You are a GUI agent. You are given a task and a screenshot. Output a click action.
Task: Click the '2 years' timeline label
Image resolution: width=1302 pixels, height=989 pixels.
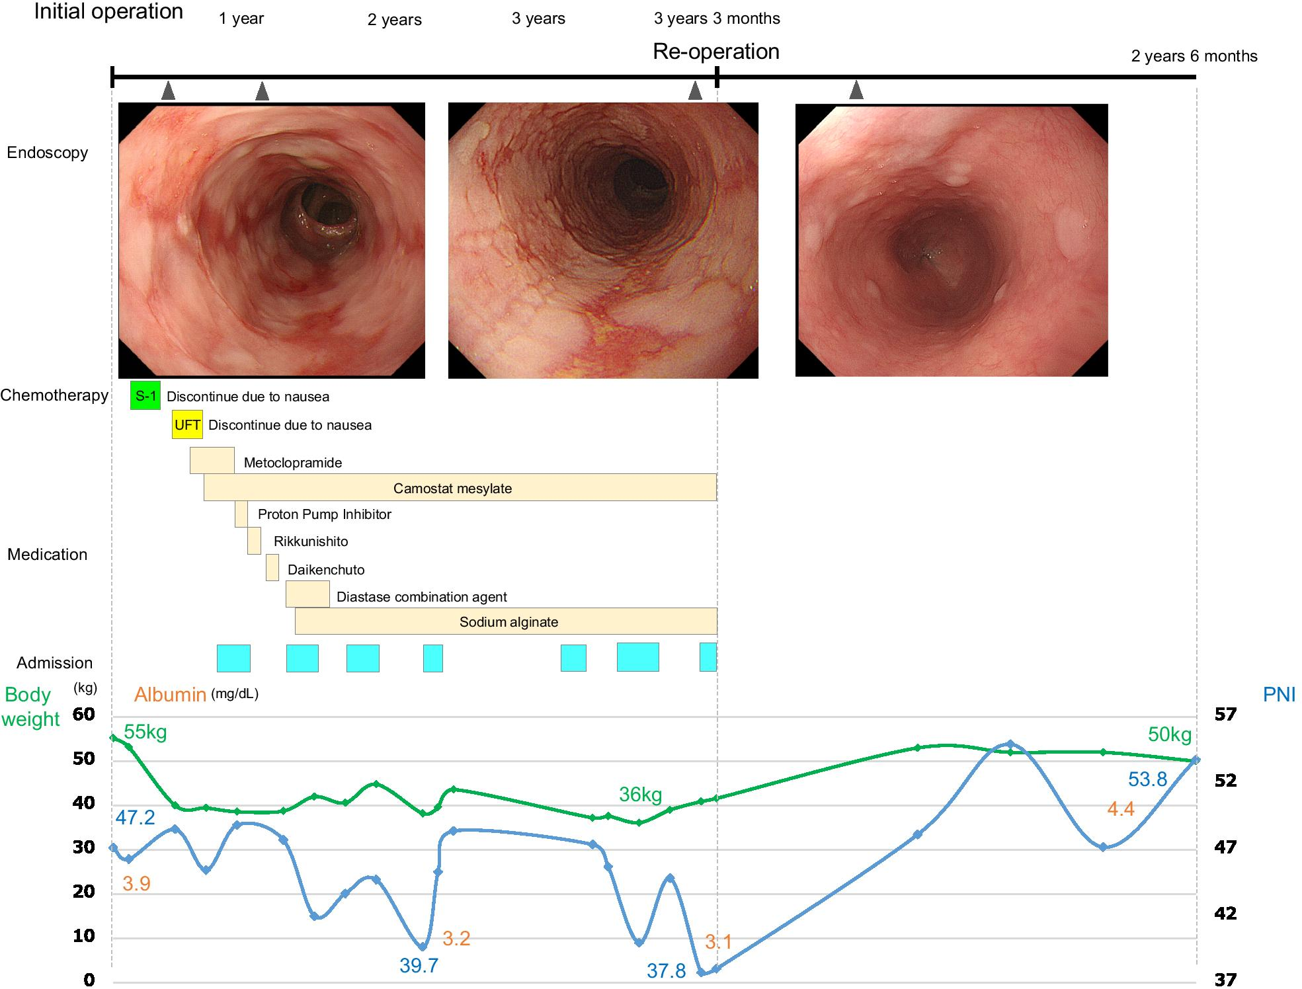(x=395, y=20)
